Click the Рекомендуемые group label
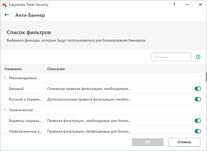This screenshot has width=207, height=151. tap(23, 78)
